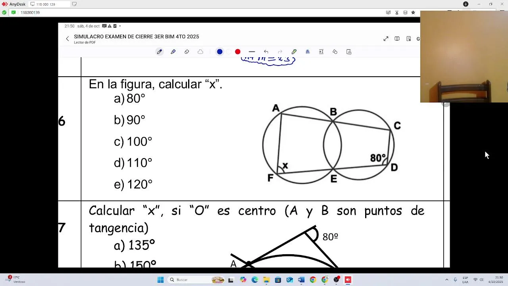Show hidden system tray icons
This screenshot has width=508, height=286.
(x=447, y=280)
